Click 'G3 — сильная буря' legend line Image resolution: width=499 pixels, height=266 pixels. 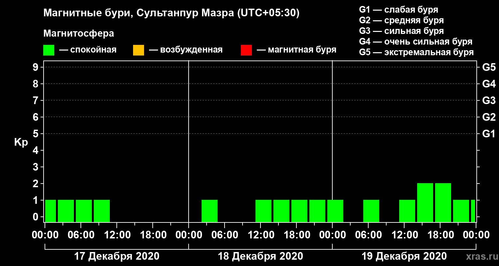click(401, 31)
